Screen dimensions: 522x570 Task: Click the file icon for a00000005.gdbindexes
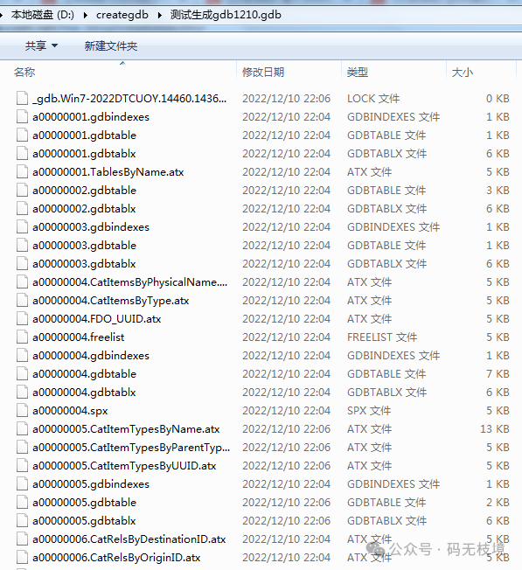(x=22, y=483)
